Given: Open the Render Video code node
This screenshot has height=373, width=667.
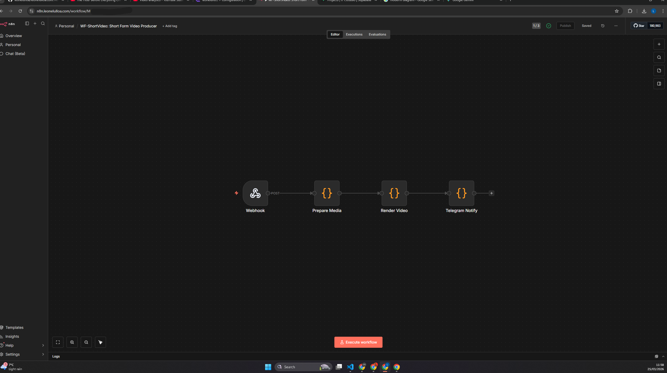Looking at the screenshot, I should point(394,193).
